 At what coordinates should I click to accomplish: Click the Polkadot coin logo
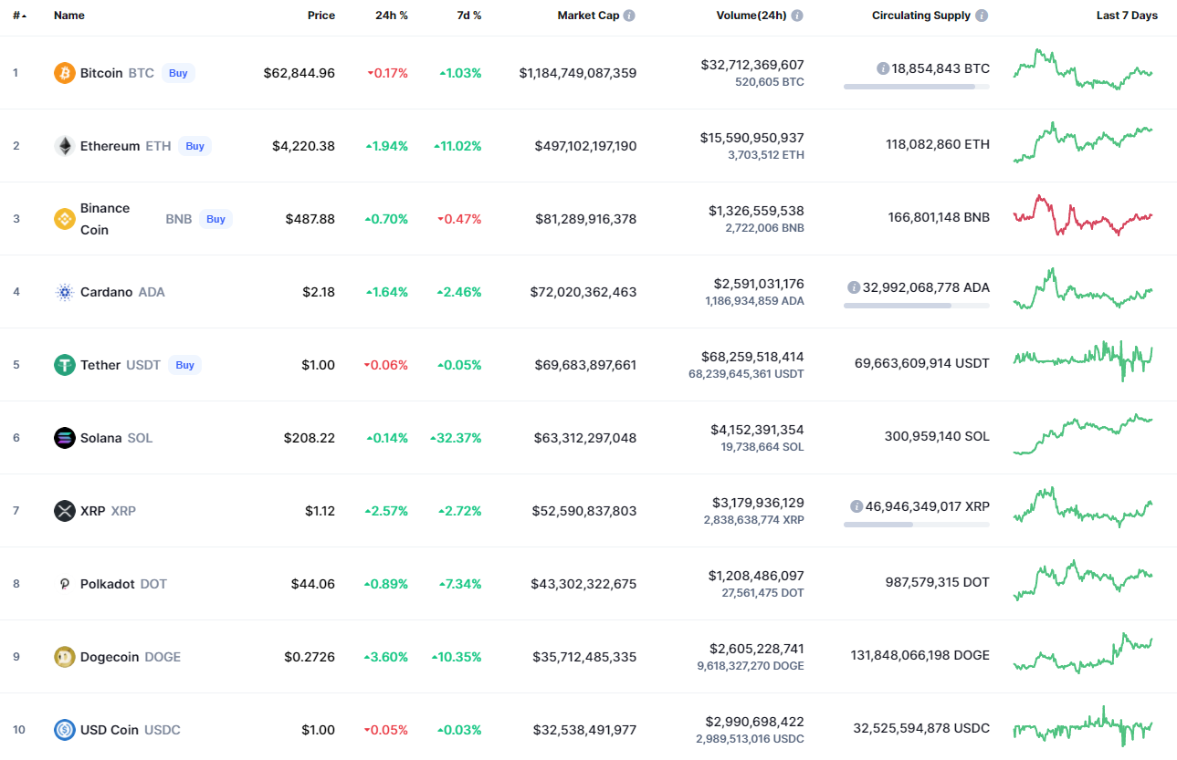coord(64,584)
